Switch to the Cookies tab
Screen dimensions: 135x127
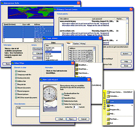click(76, 44)
